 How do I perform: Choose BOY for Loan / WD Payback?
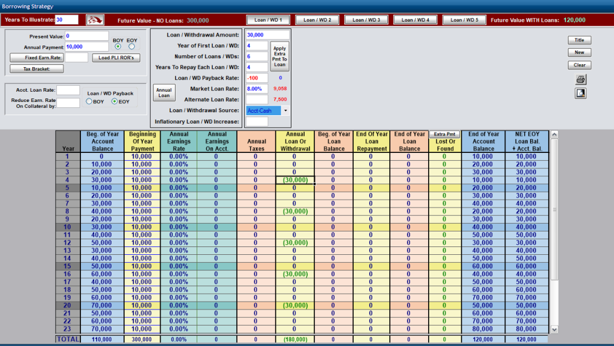[89, 101]
